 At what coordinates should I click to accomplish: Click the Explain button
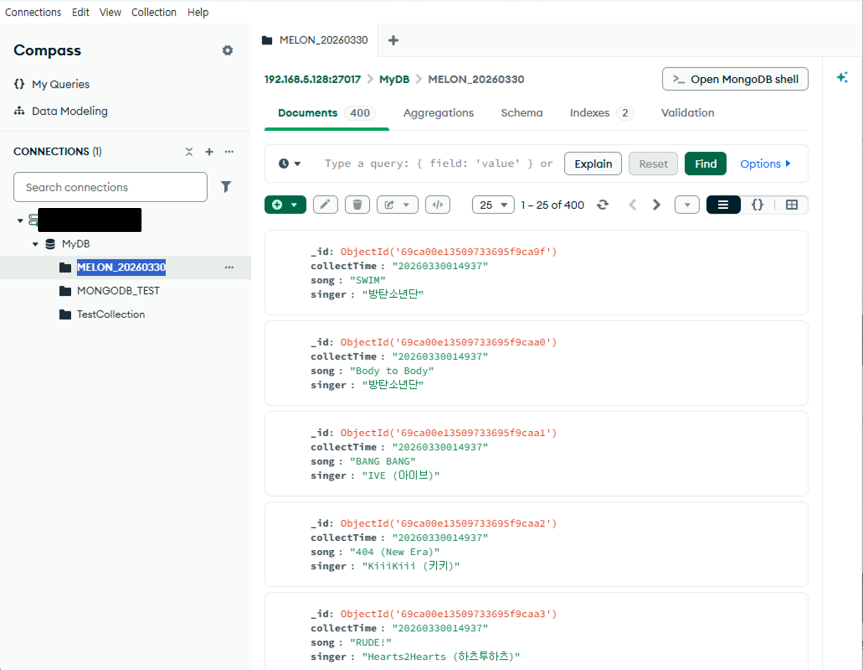tap(593, 164)
